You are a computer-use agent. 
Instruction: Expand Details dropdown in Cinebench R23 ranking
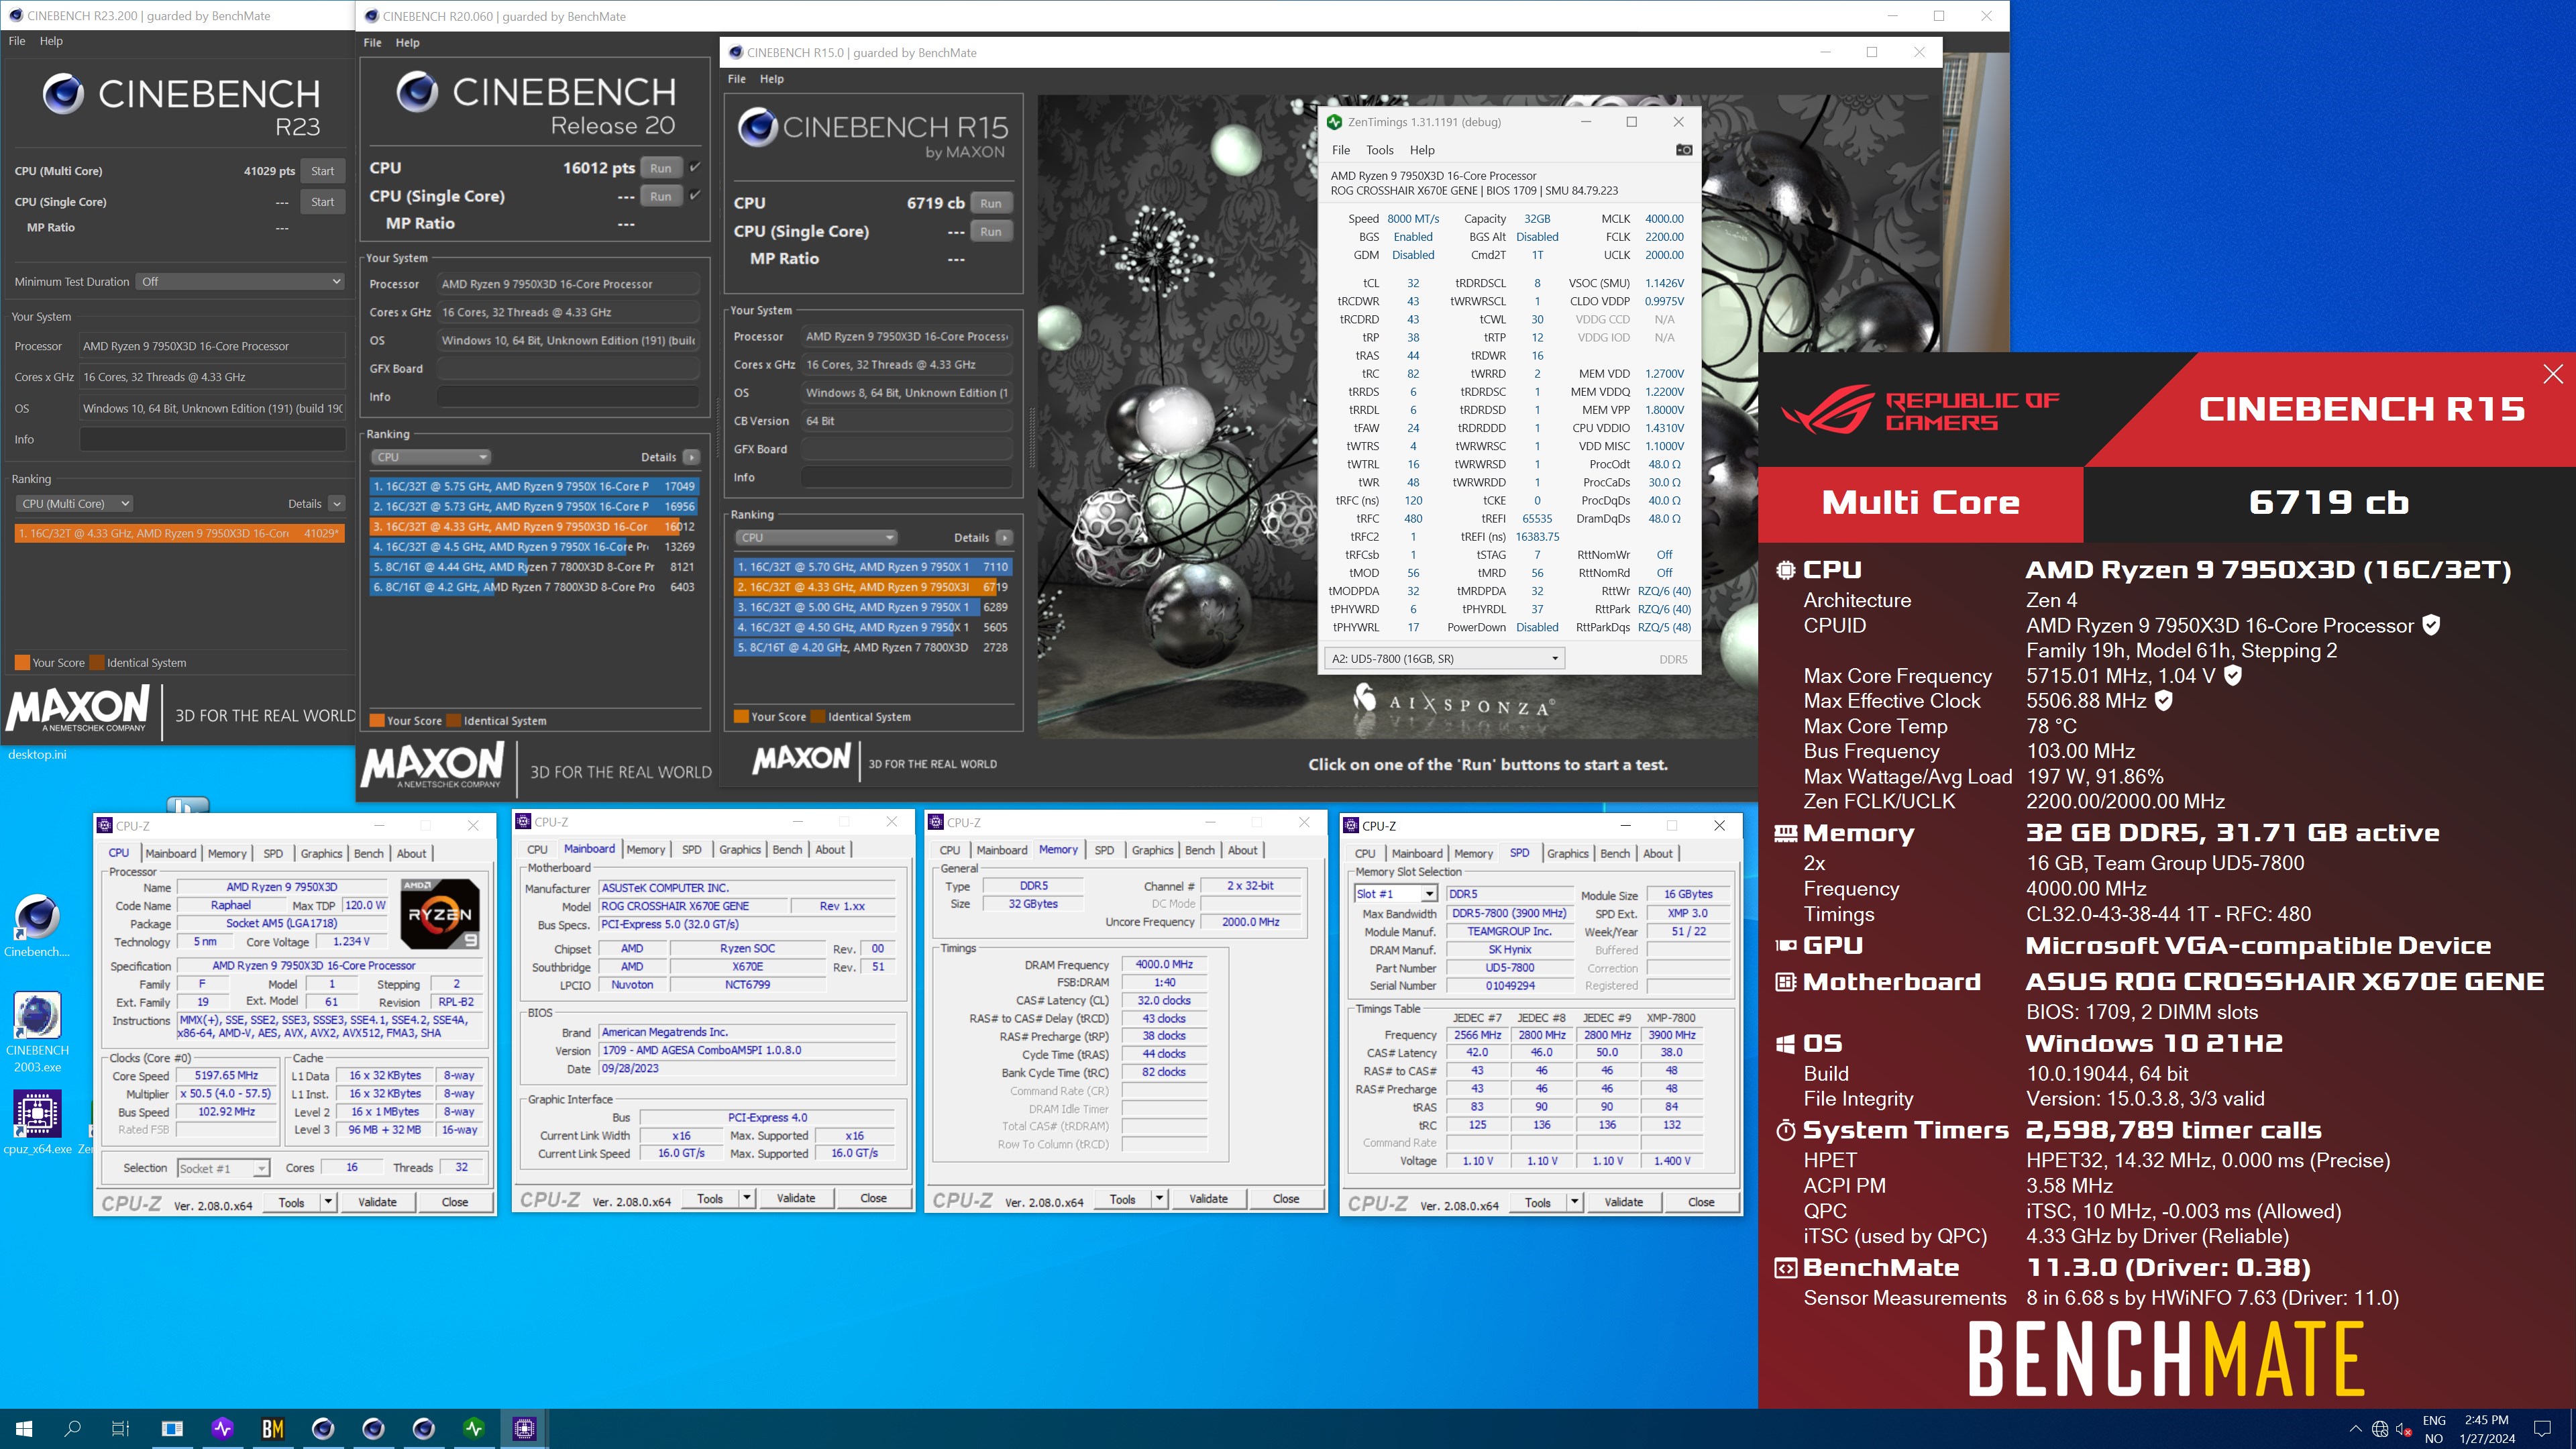[337, 504]
